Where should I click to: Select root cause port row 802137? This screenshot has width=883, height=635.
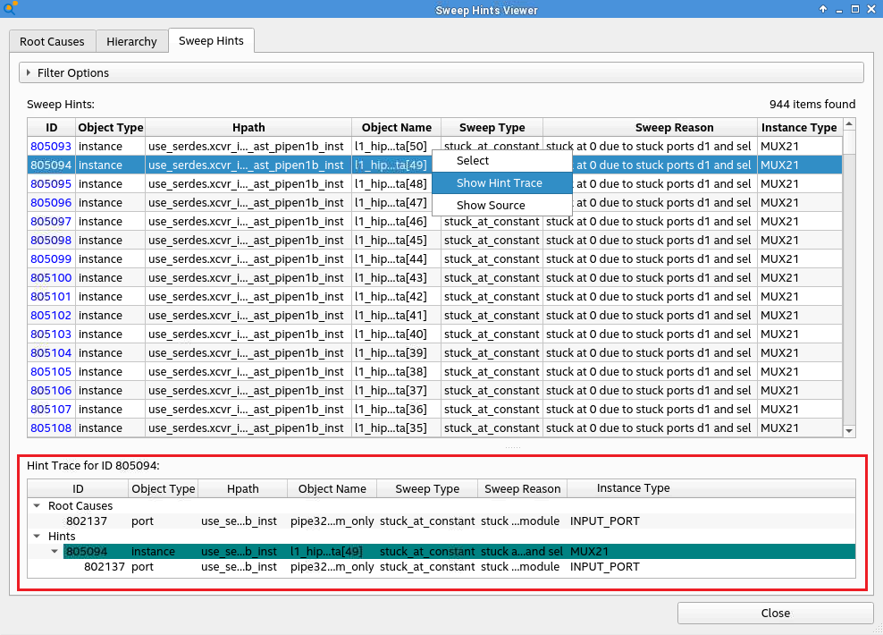point(86,521)
